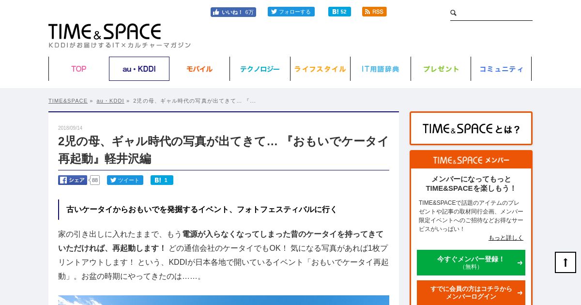This screenshot has width=581, height=305.
Task: Click the メンバーログイン orange button
Action: coord(471,292)
